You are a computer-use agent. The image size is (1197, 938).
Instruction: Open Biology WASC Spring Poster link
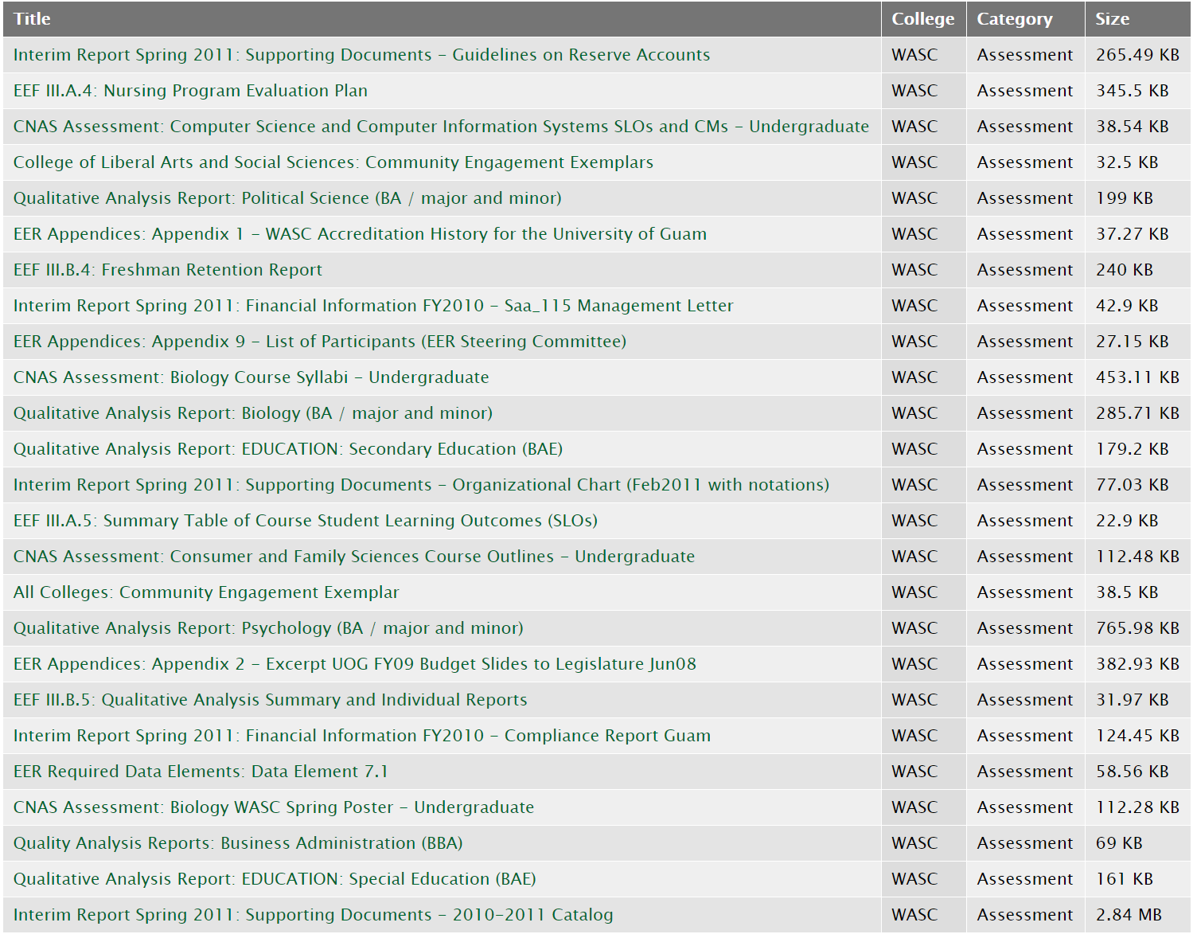coord(273,807)
